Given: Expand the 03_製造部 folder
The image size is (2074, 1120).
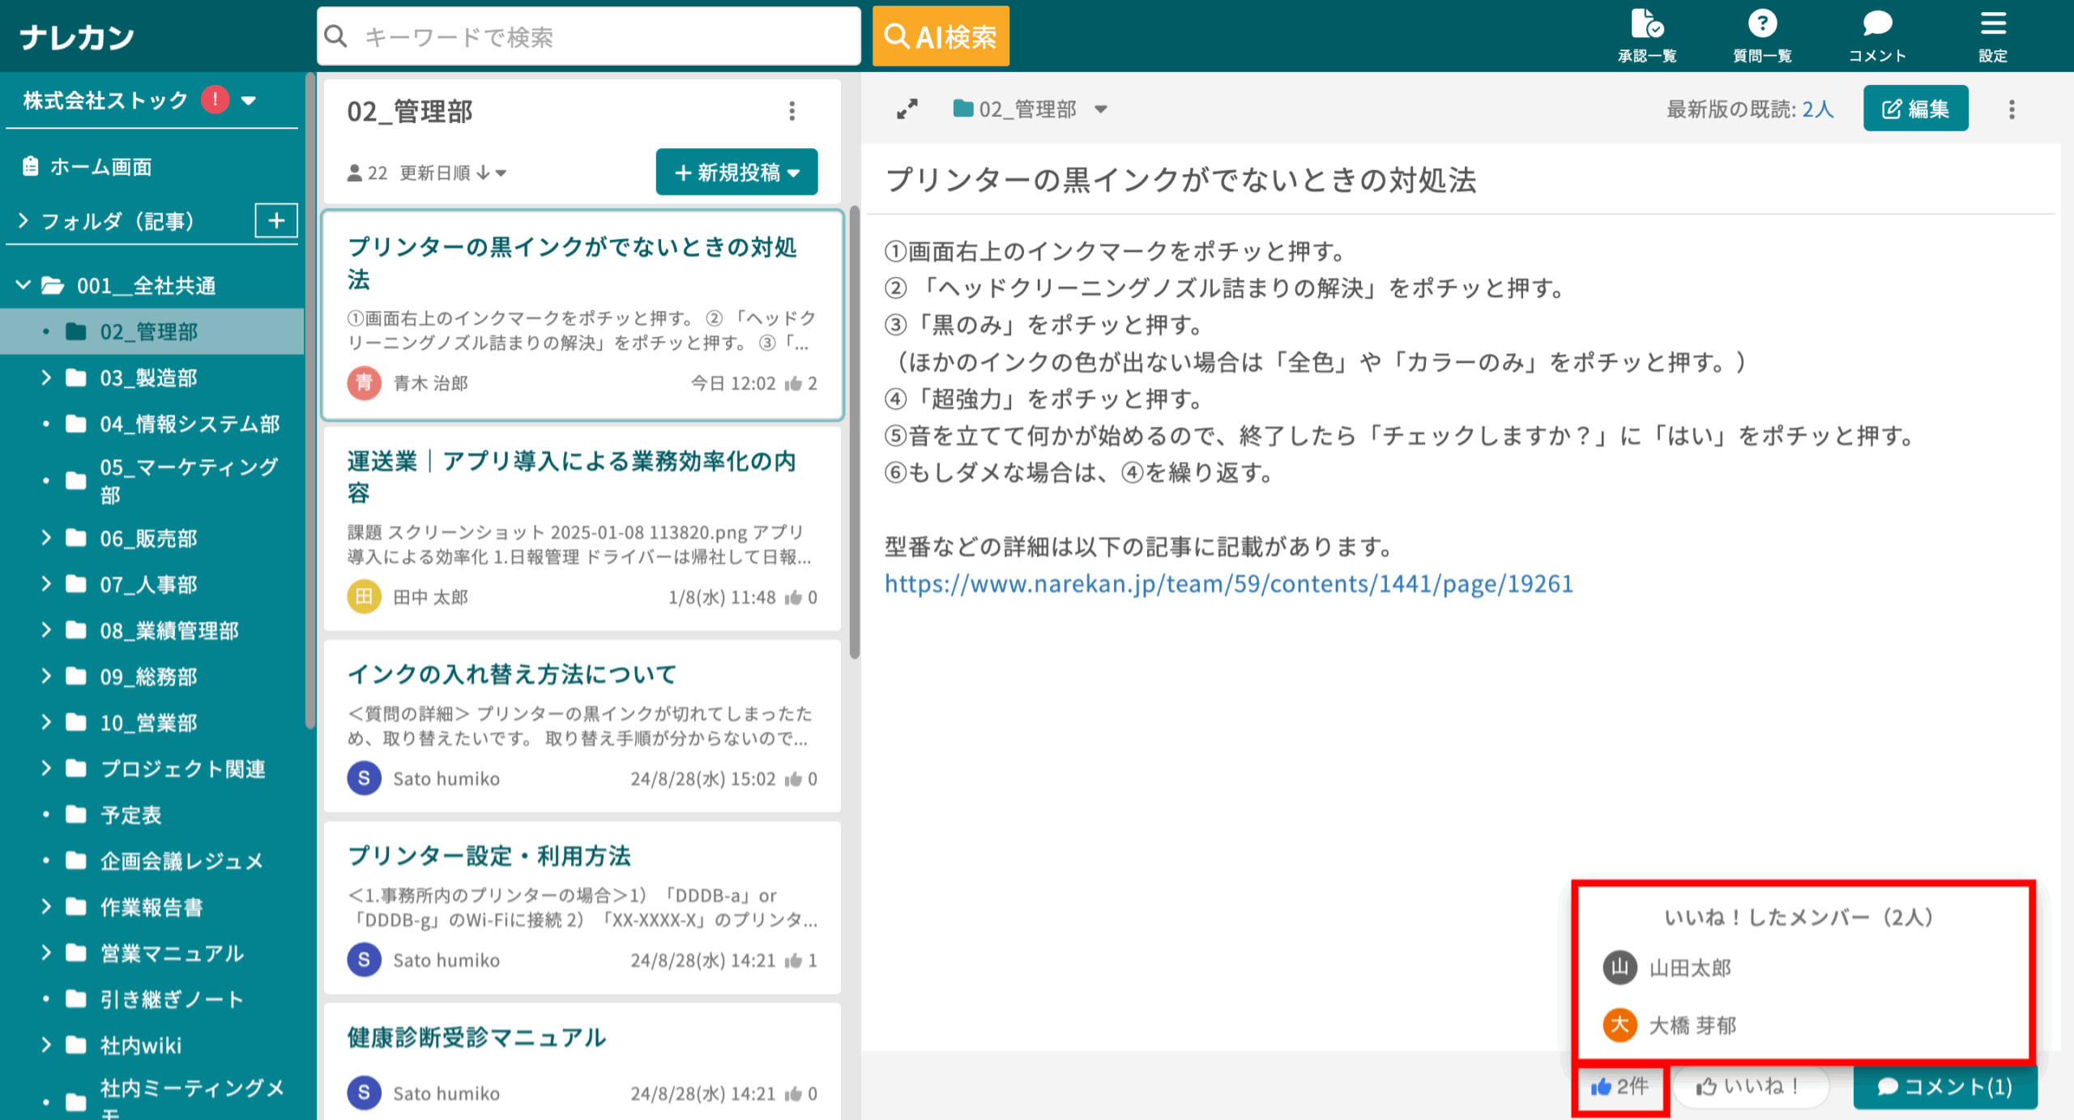Looking at the screenshot, I should (x=46, y=377).
